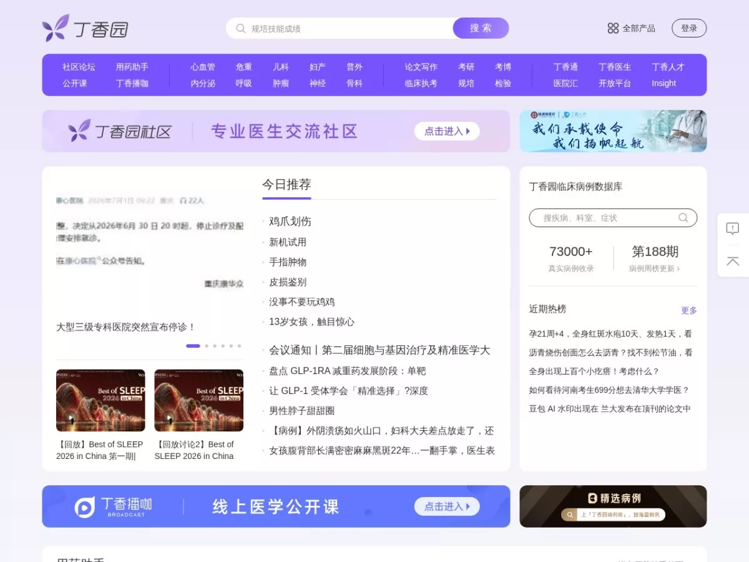The height and width of the screenshot is (562, 749).
Task: Click the 精选病例 banner image
Action: pyautogui.click(x=613, y=506)
